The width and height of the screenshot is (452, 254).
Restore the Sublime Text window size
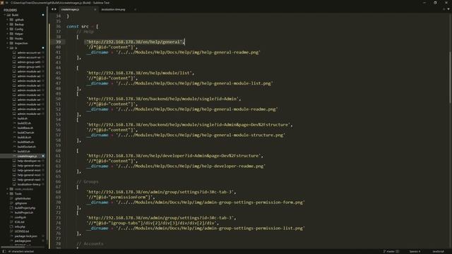click(x=435, y=3)
